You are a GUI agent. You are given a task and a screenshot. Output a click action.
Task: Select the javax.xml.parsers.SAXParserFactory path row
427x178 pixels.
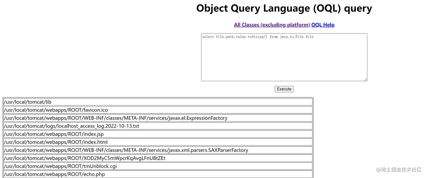tap(158, 150)
